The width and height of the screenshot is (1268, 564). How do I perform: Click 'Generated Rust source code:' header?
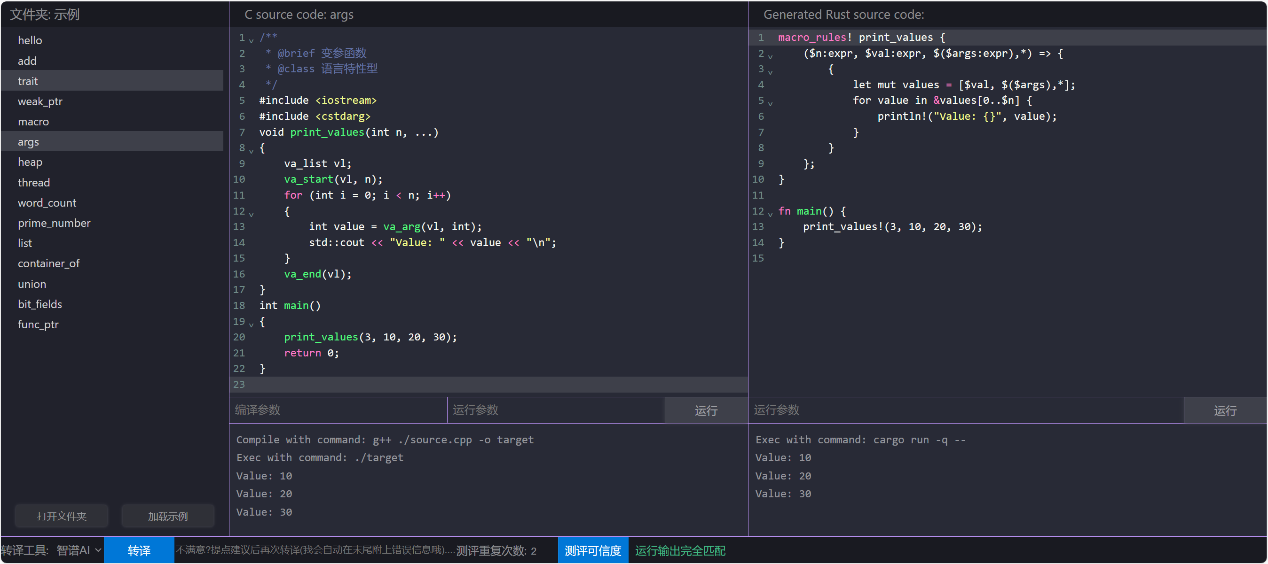coord(844,14)
